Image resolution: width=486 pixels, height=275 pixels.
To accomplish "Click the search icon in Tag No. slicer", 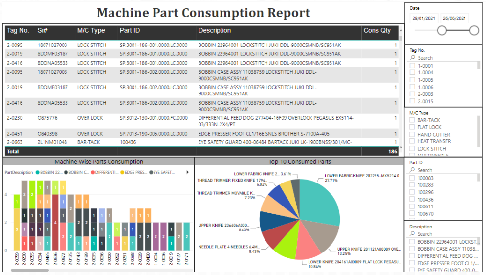I will [x=413, y=58].
